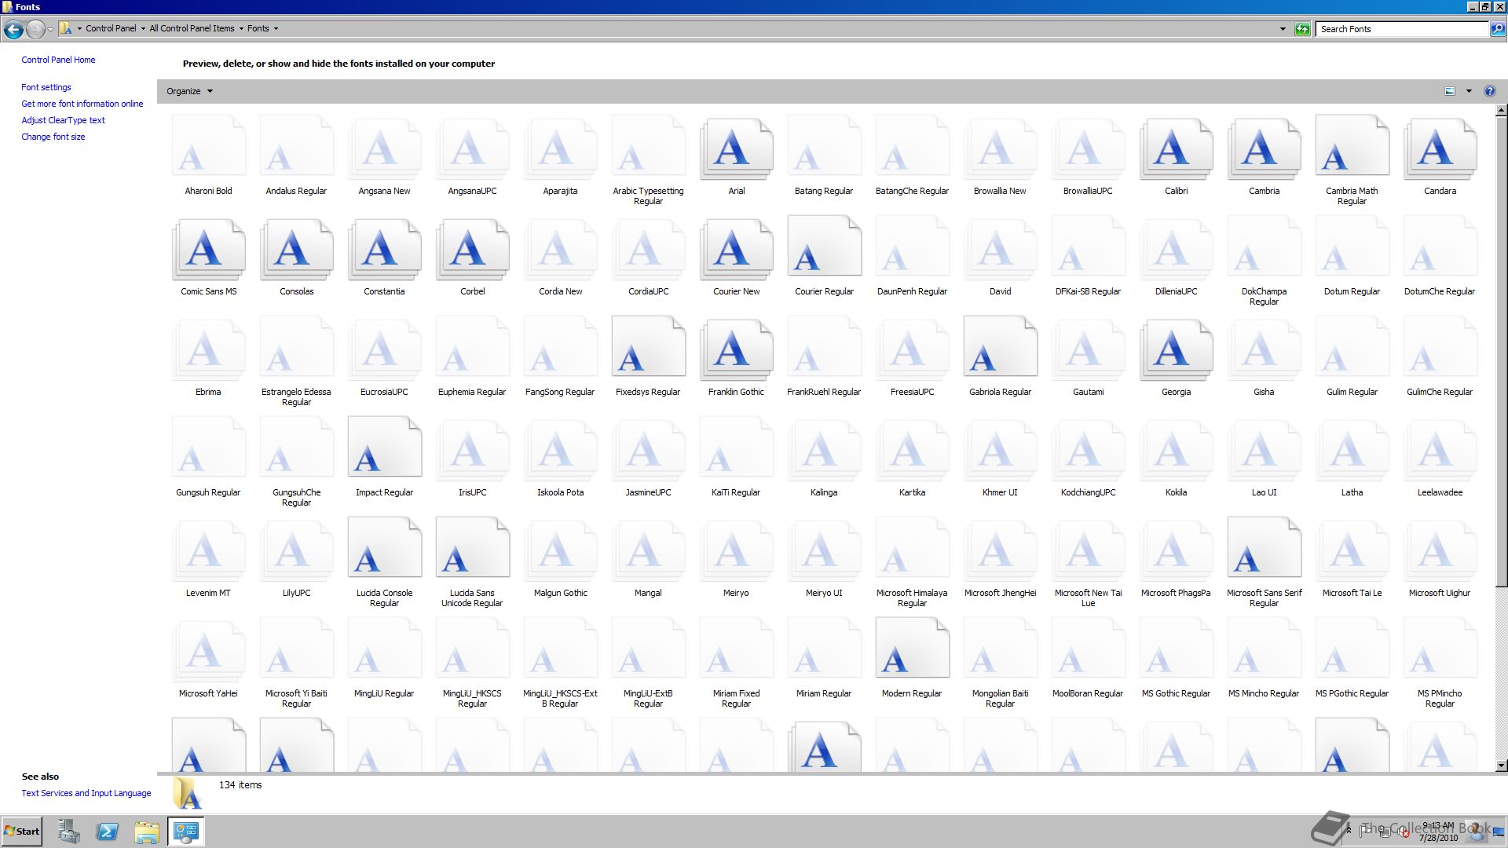The width and height of the screenshot is (1508, 848).
Task: Select the Calibri font icon
Action: (x=1176, y=149)
